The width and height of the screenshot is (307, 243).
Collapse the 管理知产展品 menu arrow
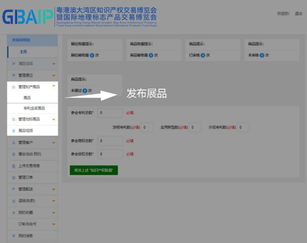click(x=54, y=86)
